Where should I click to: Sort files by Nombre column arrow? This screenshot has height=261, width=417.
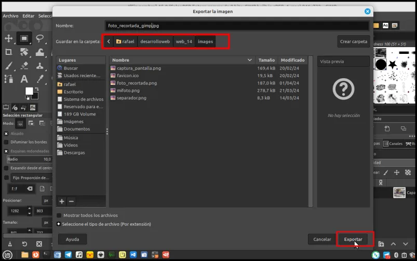coord(249,60)
